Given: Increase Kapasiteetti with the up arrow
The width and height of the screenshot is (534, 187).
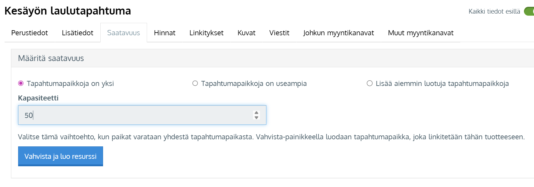Looking at the screenshot, I should click(257, 113).
